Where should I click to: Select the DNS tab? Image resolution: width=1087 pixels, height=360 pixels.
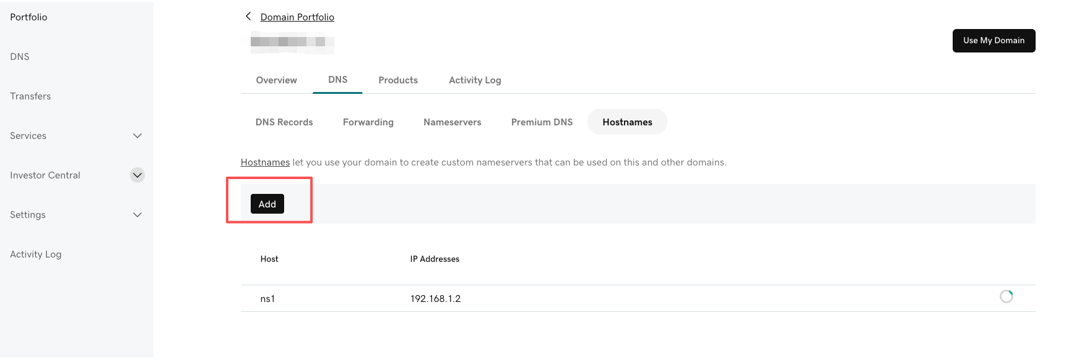tap(337, 80)
